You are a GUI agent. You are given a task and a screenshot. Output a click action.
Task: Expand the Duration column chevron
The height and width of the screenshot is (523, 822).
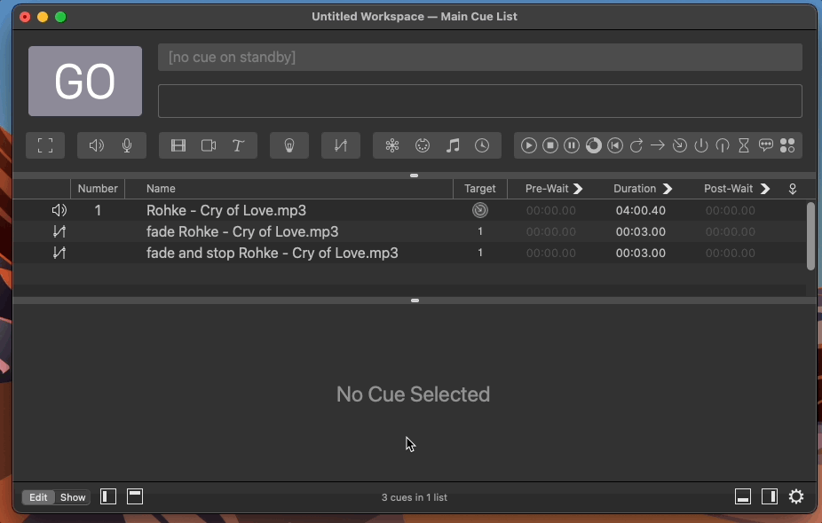pyautogui.click(x=667, y=189)
